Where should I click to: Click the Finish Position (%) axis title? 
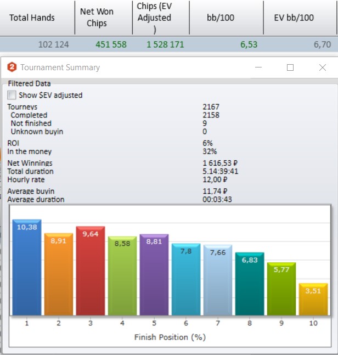point(170,337)
